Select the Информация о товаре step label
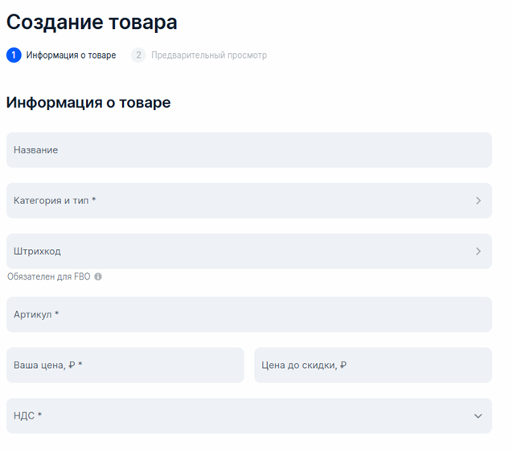 click(x=71, y=55)
